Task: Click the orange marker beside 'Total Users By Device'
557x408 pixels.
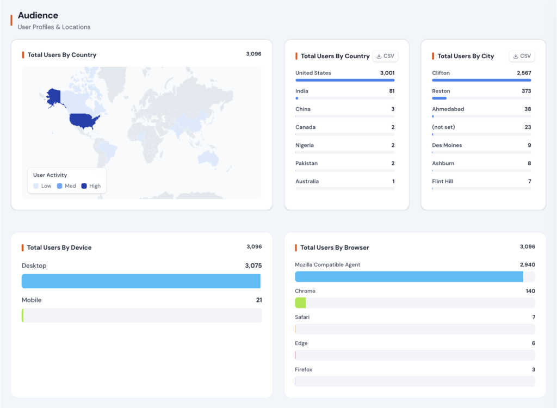Action: 24,247
